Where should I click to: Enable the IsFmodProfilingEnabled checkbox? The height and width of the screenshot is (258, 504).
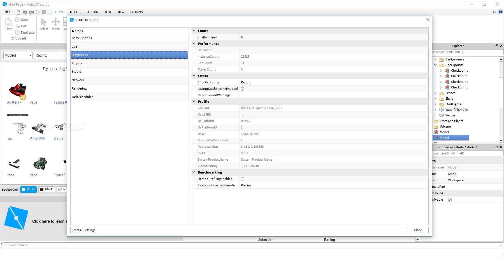(x=243, y=179)
